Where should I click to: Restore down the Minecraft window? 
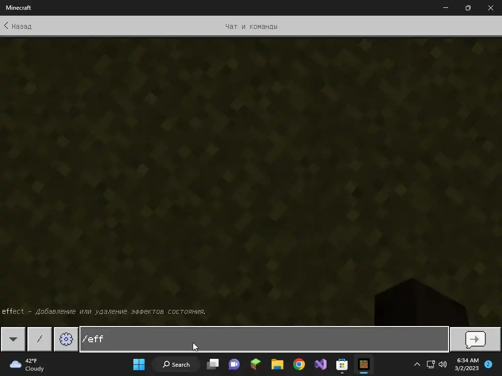point(468,8)
